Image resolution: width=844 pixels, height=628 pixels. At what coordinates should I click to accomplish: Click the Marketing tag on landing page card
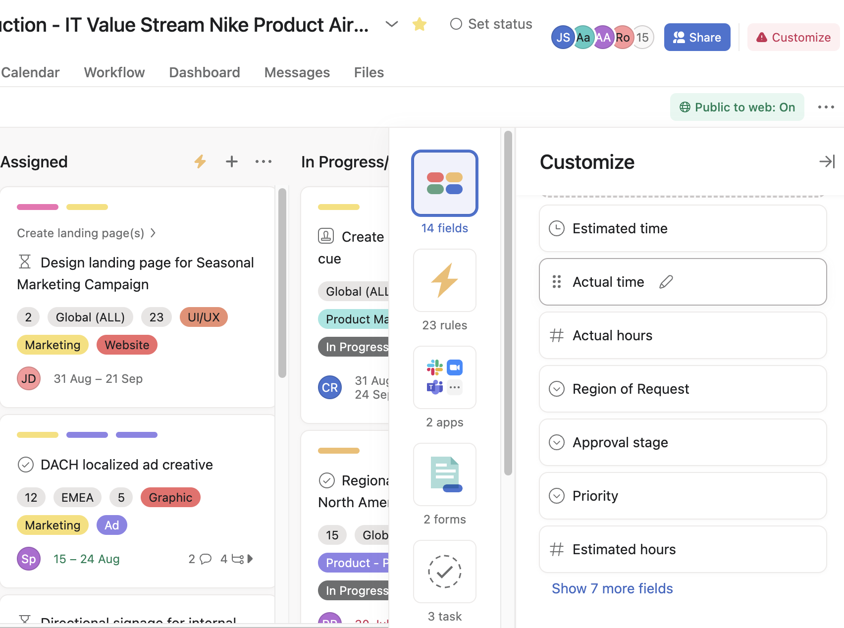point(53,345)
